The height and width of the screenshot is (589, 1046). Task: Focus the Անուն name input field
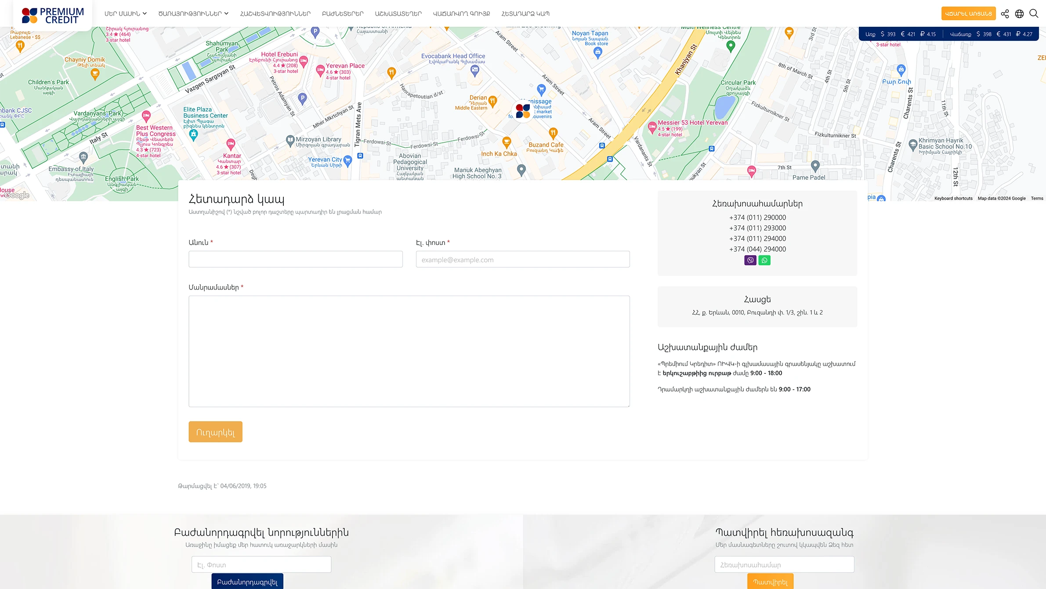[x=296, y=259]
